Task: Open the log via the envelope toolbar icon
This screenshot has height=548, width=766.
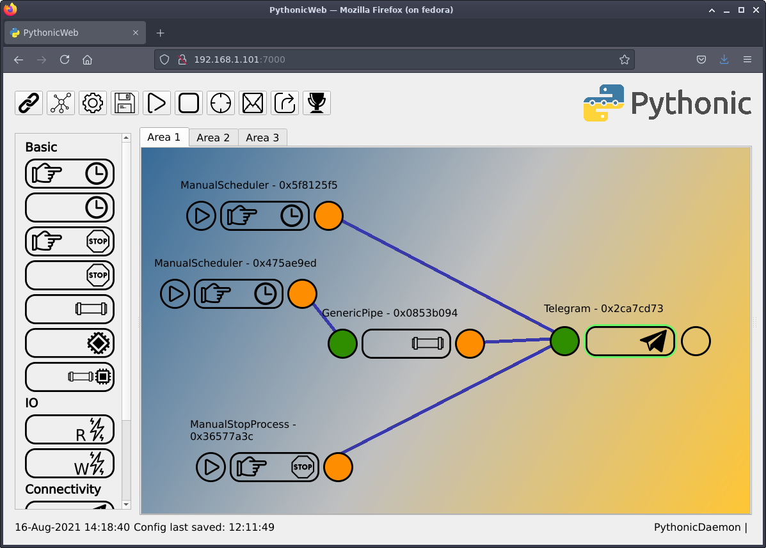Action: tap(253, 102)
